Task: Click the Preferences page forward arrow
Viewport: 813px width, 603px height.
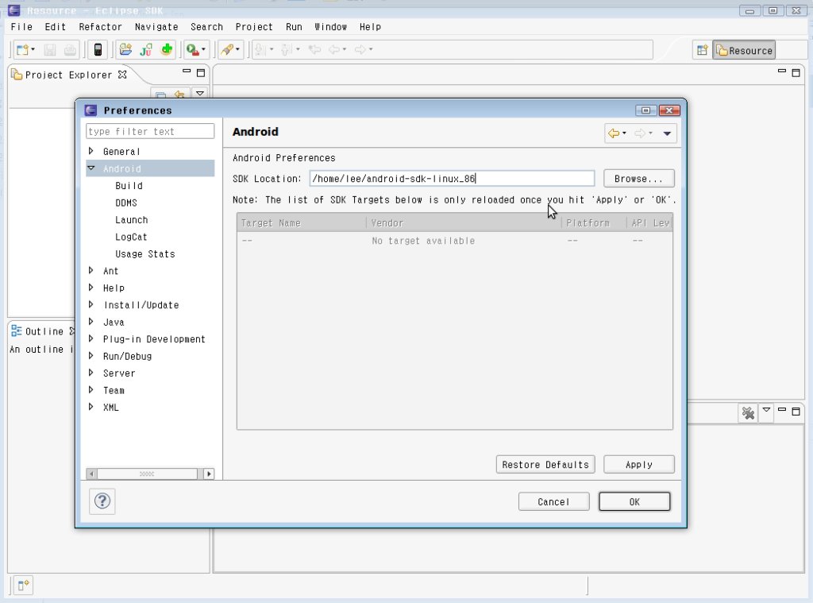Action: (641, 133)
